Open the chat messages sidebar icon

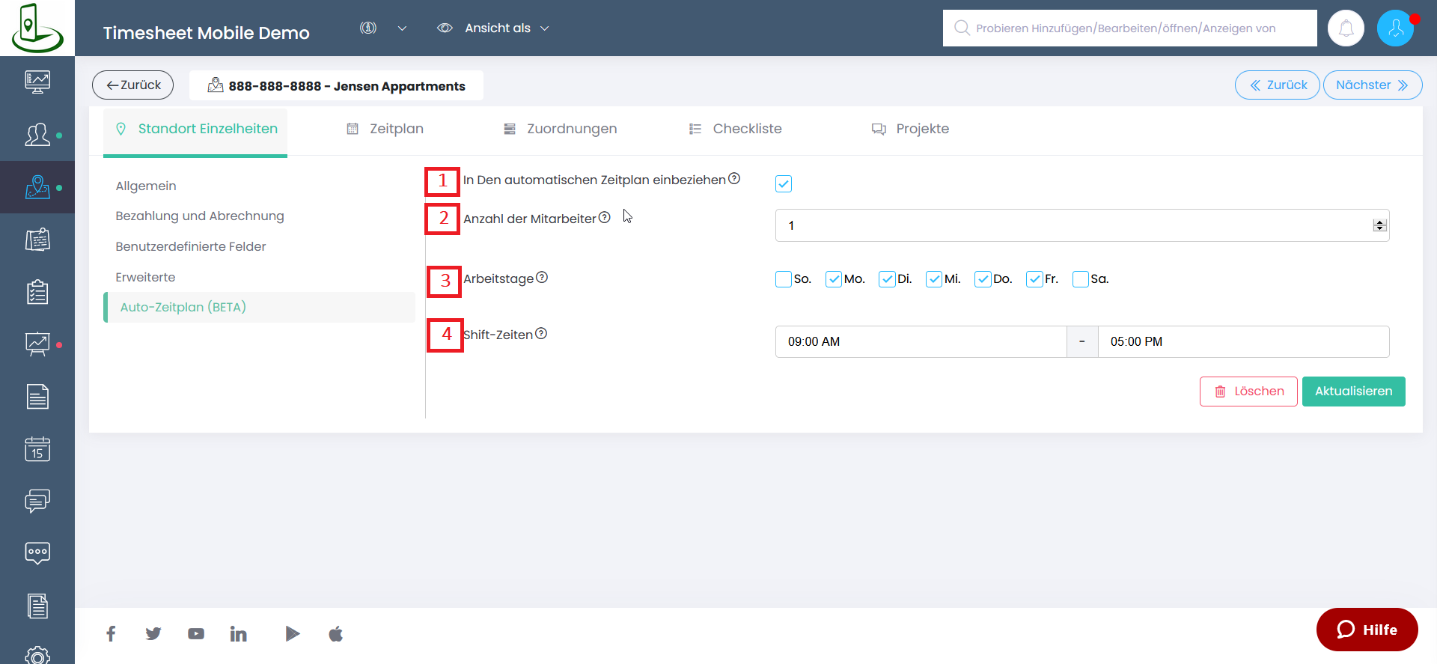[x=37, y=501]
